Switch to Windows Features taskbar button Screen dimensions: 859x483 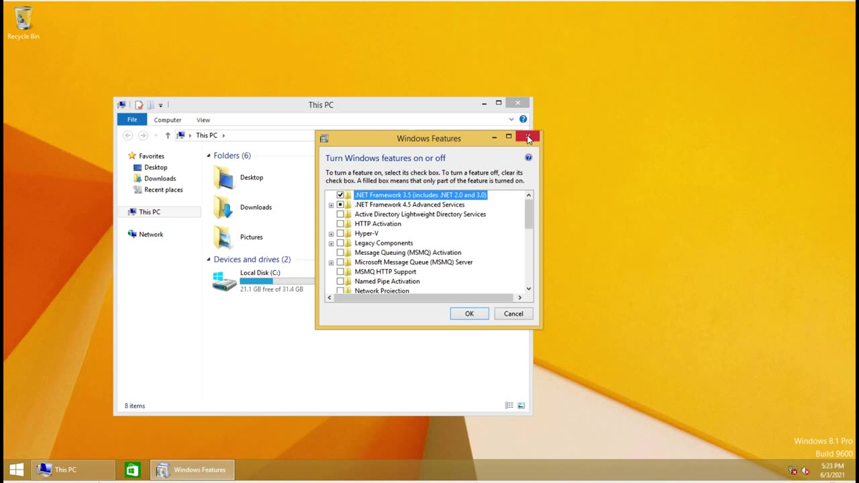point(192,470)
